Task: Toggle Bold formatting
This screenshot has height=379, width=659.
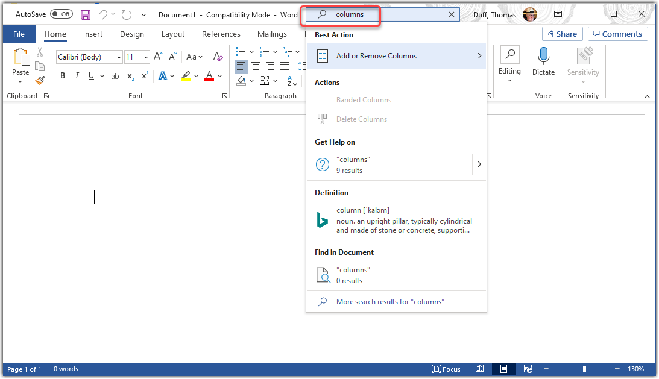Action: (x=63, y=76)
